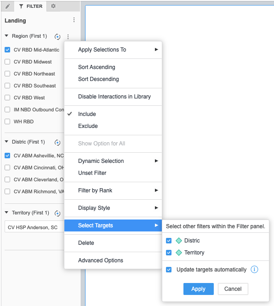Toggle Update targets automatically checkbox
Image resolution: width=274 pixels, height=306 pixels.
pos(169,270)
